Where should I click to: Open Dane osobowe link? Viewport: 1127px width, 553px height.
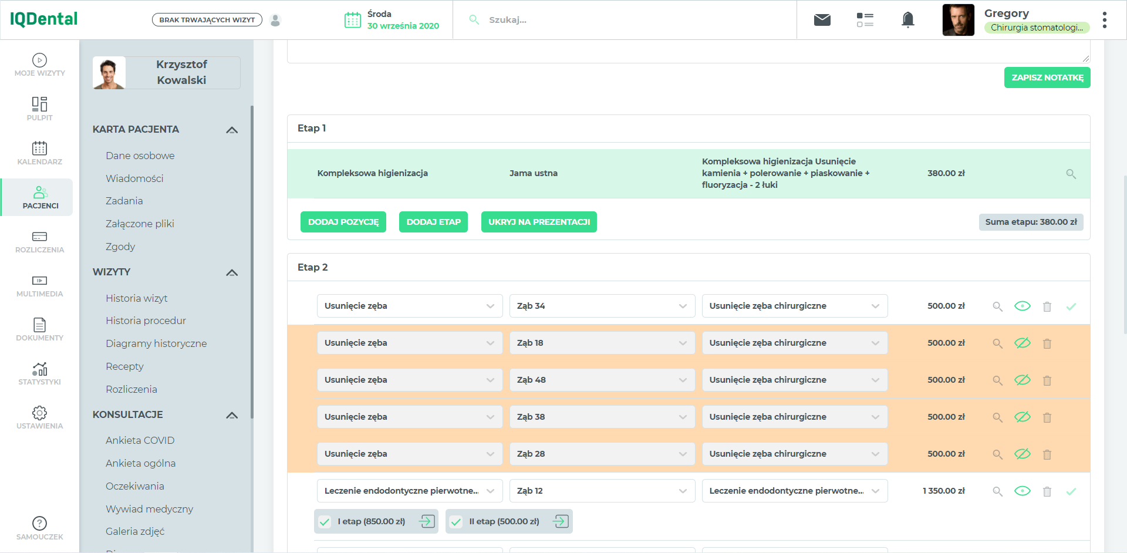pyautogui.click(x=140, y=156)
